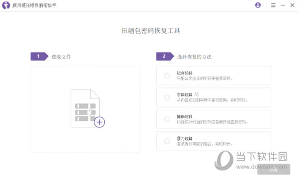Select the 暴力破解 radio button
Image resolution: width=298 pixels, height=180 pixels.
167,141
